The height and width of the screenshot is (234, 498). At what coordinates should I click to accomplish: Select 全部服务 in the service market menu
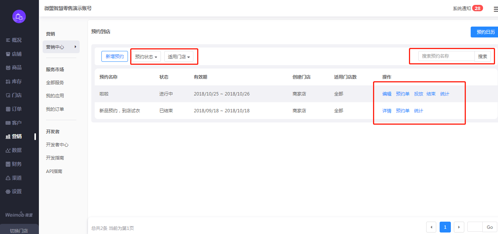pos(55,82)
